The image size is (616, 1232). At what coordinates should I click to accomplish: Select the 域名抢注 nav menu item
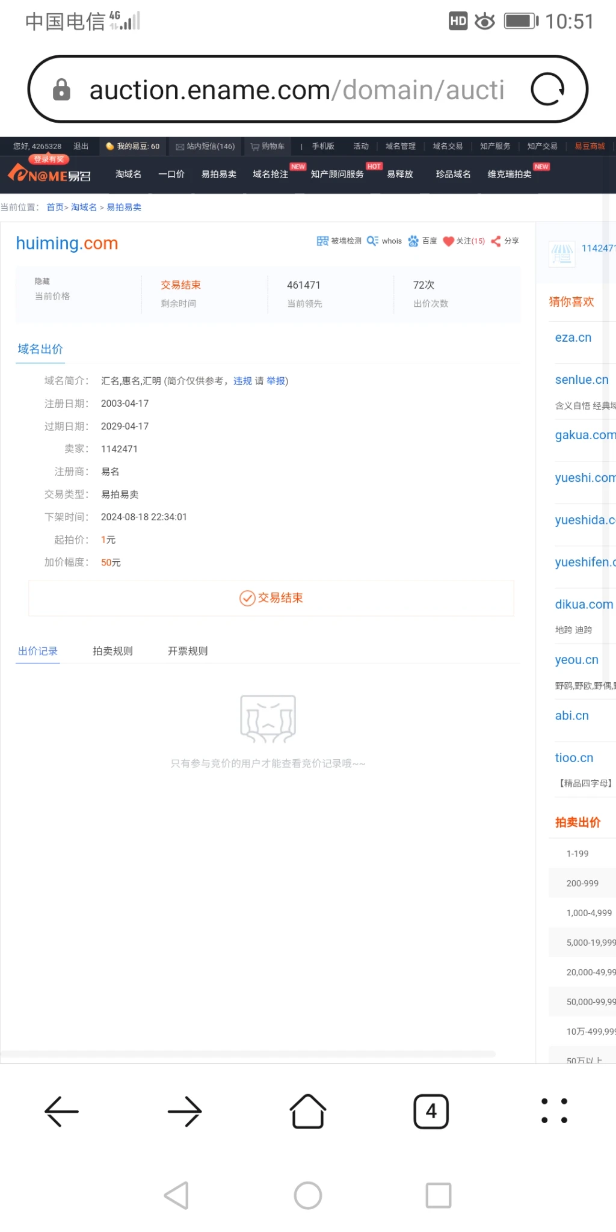(x=270, y=174)
